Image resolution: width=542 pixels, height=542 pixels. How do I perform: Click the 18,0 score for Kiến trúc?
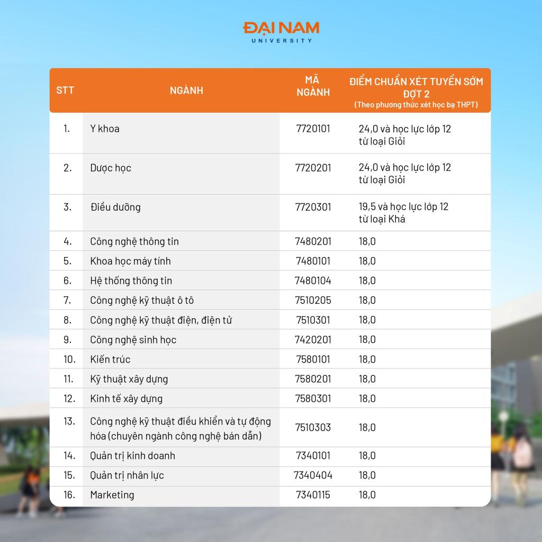pos(367,359)
